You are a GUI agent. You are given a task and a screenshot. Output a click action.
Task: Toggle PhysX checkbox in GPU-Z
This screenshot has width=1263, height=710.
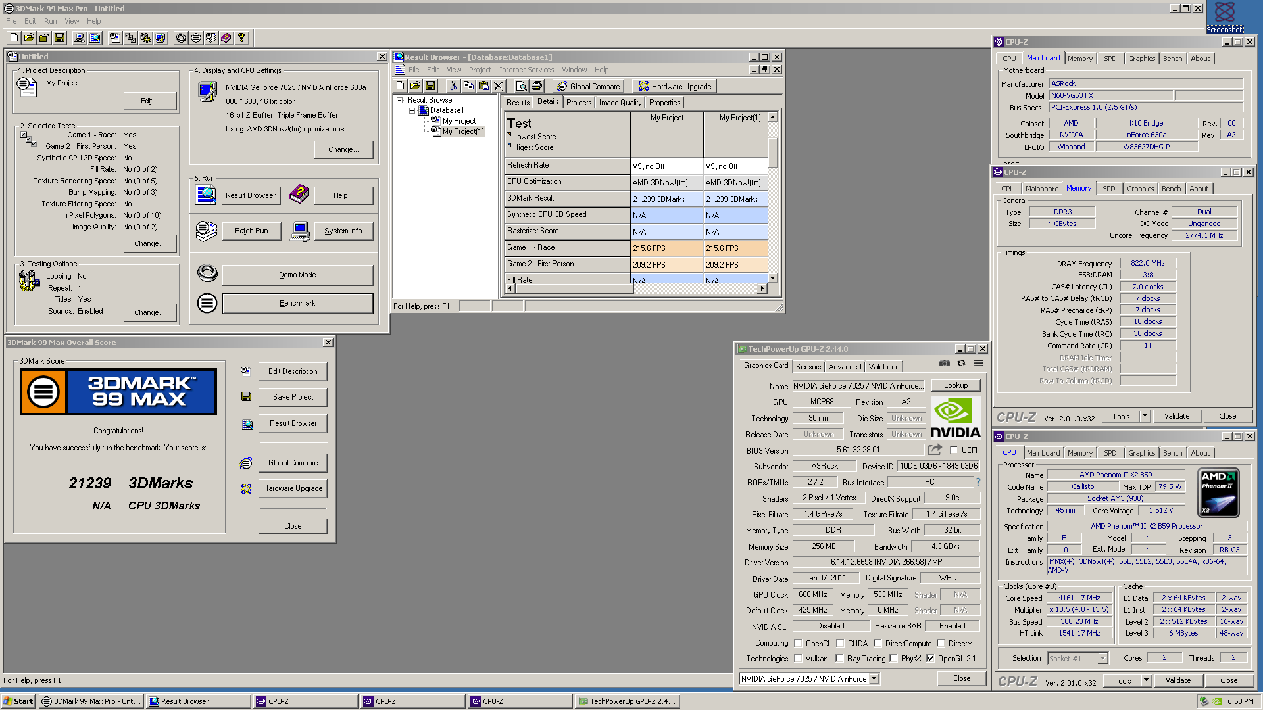pos(893,658)
